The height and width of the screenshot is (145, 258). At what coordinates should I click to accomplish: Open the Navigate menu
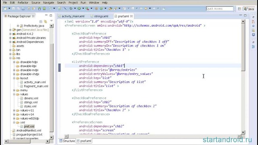[48, 3]
